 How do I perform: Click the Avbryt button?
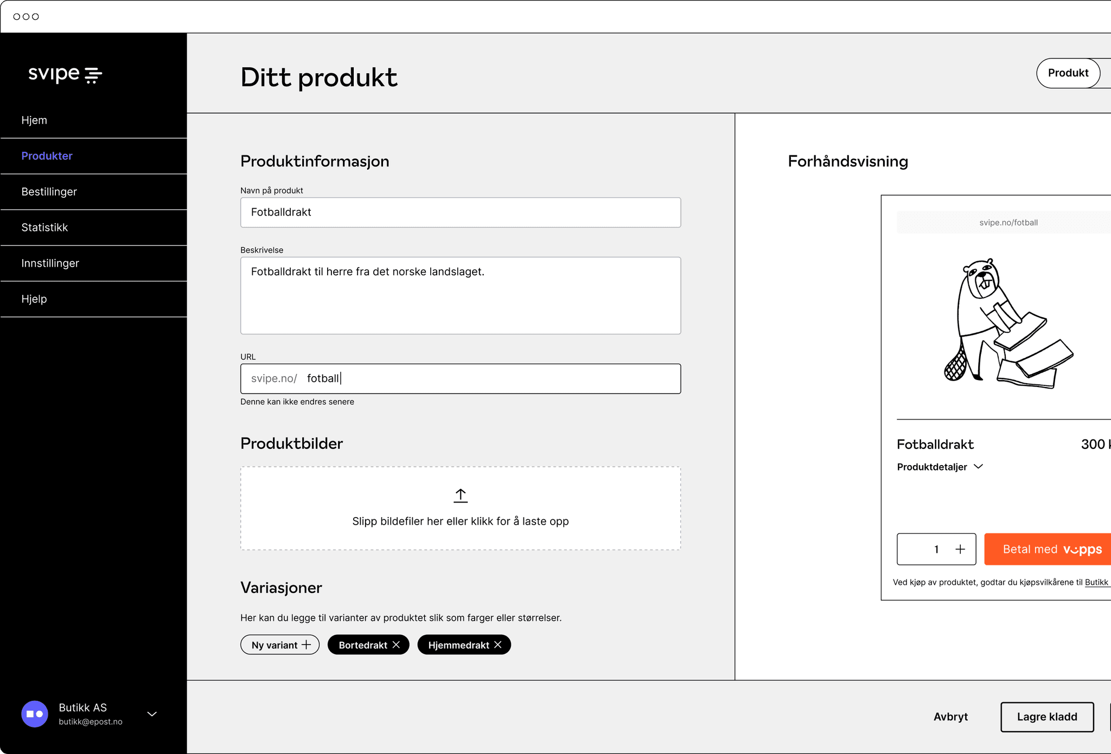coord(950,717)
